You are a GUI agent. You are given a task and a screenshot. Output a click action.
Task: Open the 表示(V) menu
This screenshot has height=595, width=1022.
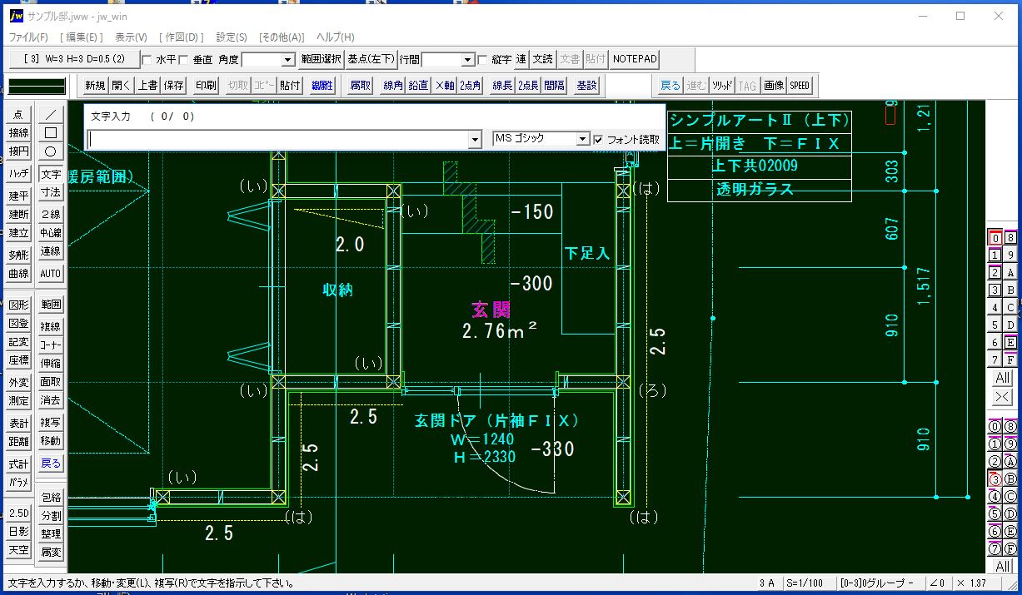[131, 37]
